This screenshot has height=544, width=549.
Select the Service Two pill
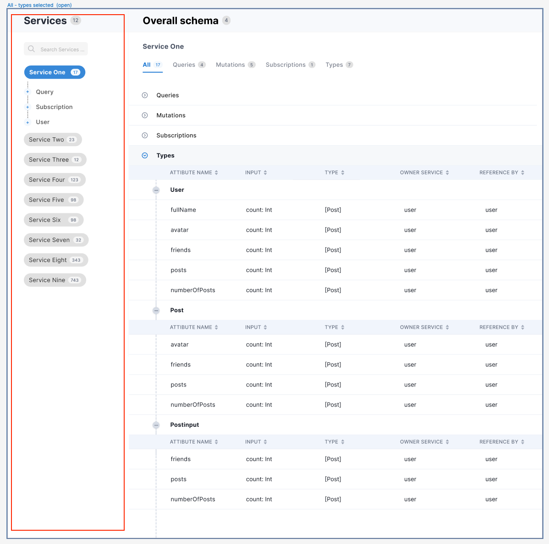tap(53, 139)
